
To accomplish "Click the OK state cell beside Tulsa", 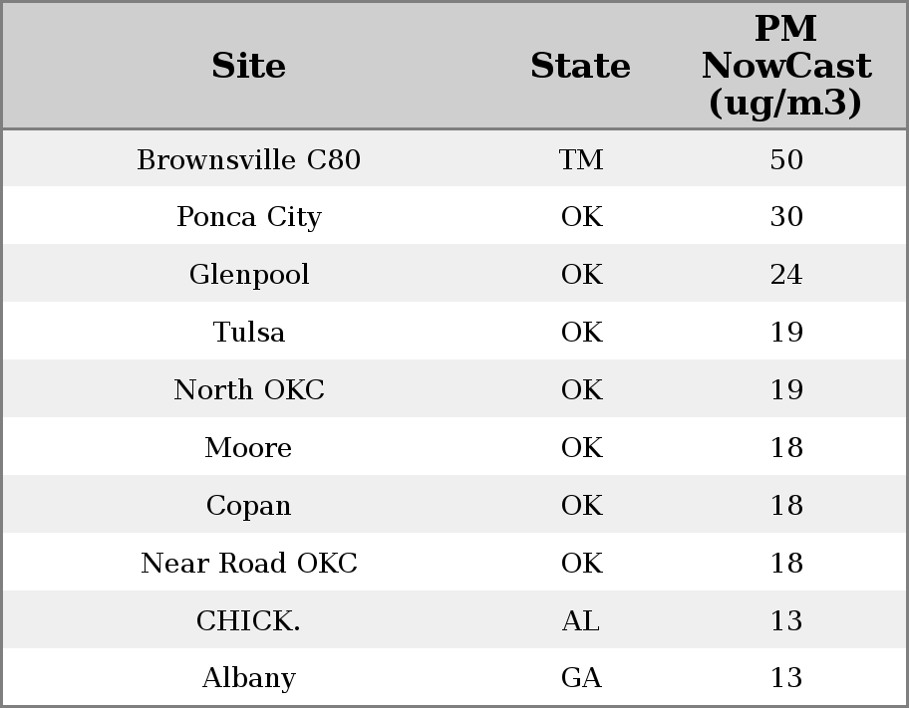I will coord(581,333).
